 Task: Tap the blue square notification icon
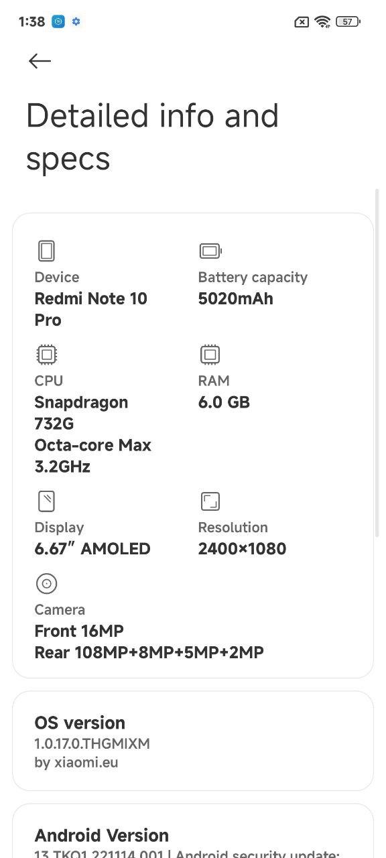58,21
